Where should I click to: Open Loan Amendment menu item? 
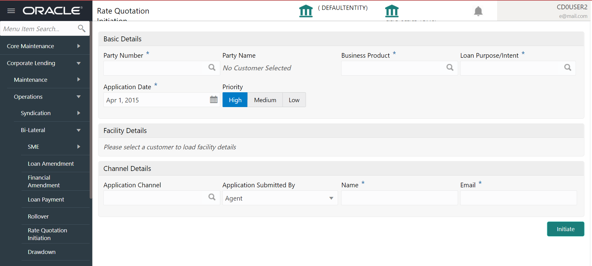tap(55, 164)
